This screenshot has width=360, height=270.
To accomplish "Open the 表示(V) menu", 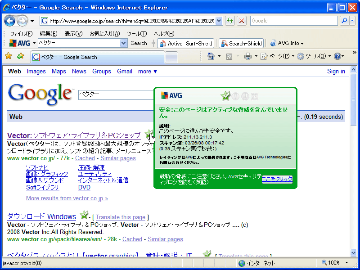I will (73, 34).
